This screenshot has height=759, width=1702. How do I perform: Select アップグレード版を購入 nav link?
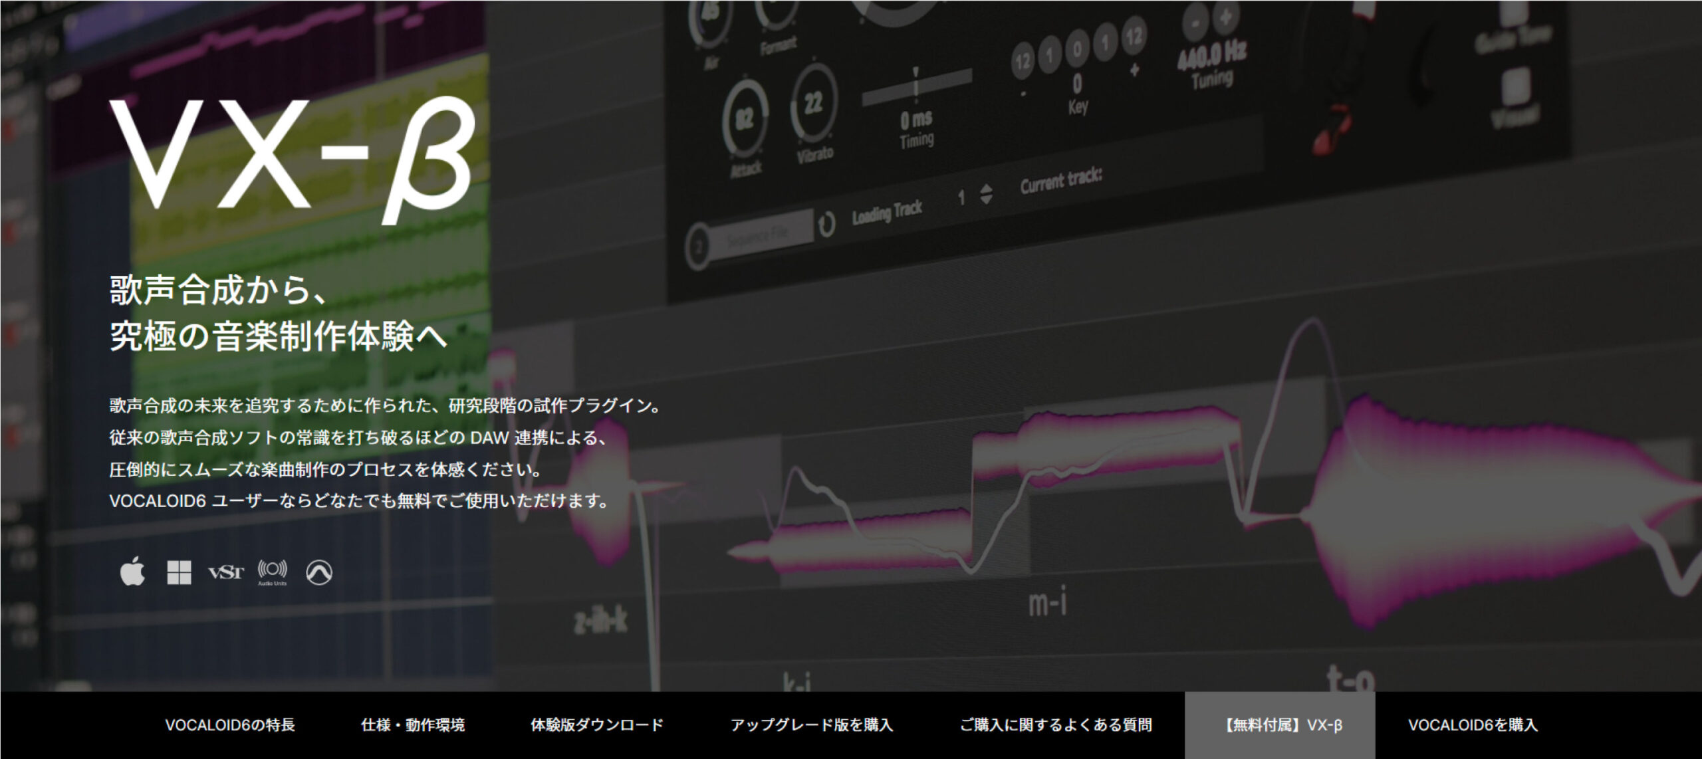812,725
